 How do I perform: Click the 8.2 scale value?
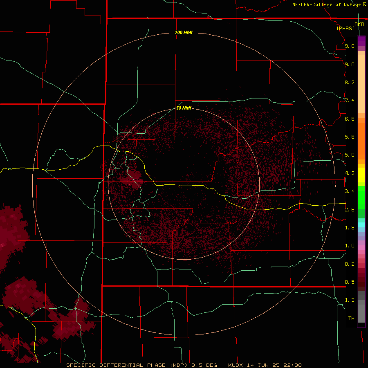tap(350, 82)
